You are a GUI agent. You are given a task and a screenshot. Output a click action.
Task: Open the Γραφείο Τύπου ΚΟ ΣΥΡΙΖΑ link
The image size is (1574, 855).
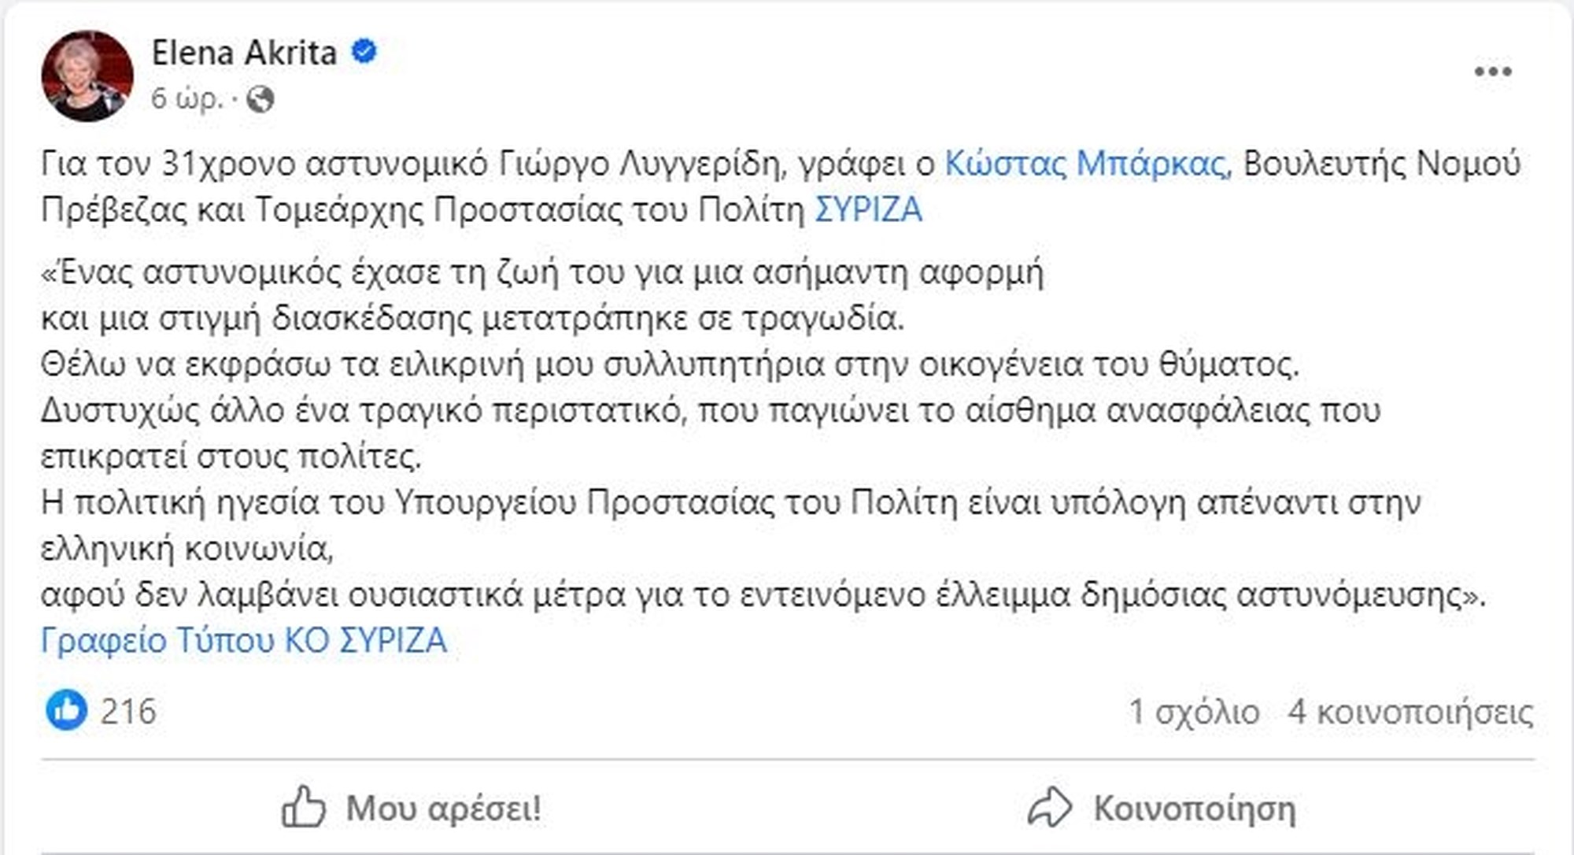click(244, 640)
